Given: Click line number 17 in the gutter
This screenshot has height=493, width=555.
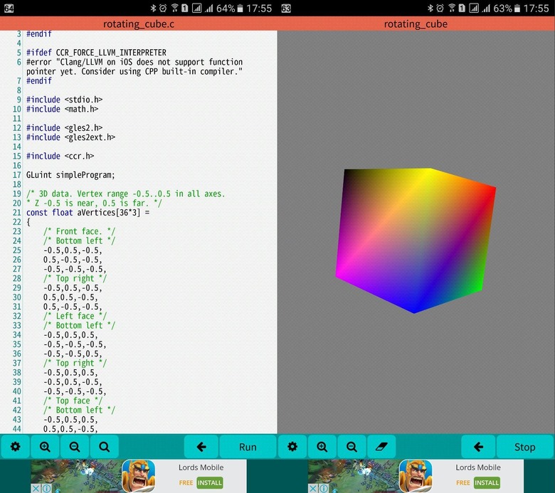Looking at the screenshot, I should (17, 175).
